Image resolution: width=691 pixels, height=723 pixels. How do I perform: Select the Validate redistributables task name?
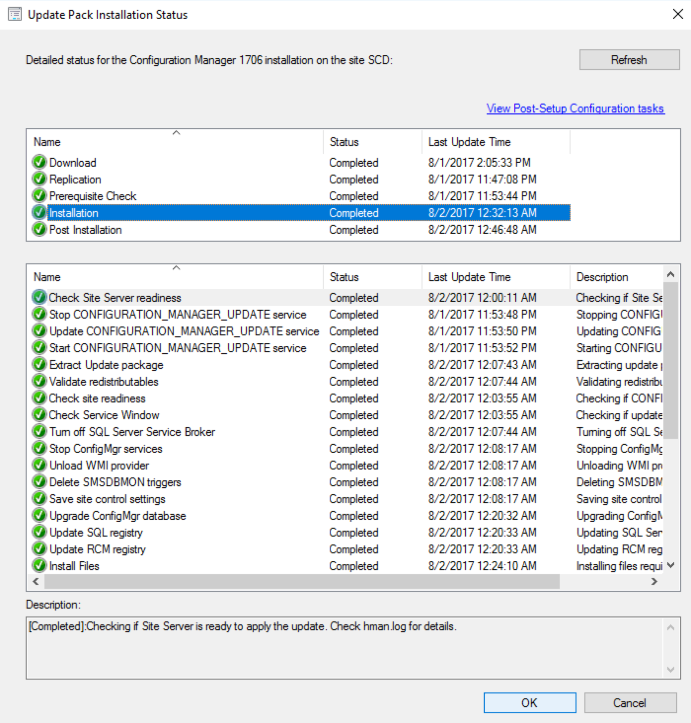coord(104,382)
